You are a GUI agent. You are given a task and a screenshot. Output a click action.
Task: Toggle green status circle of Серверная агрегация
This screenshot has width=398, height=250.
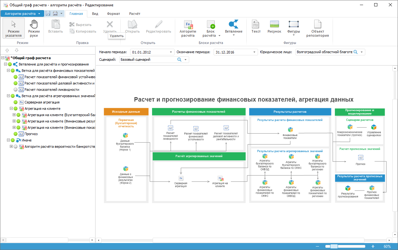point(16,102)
